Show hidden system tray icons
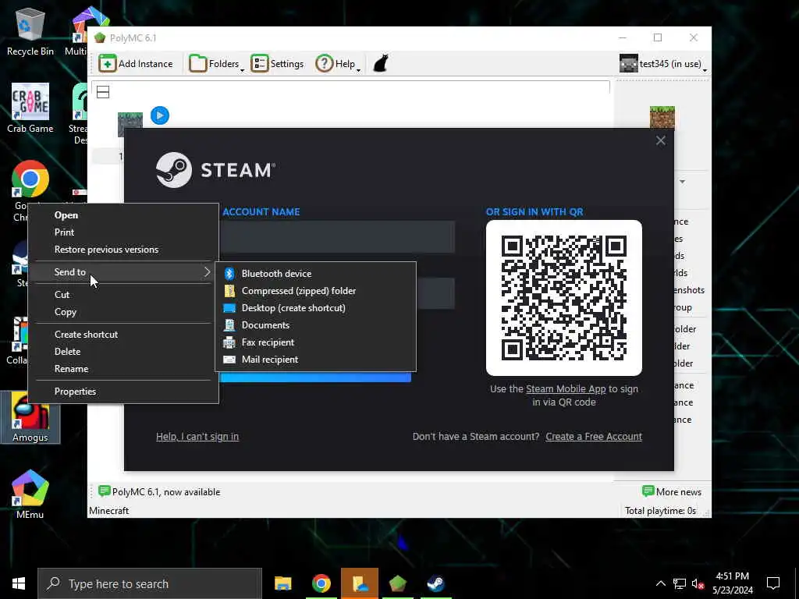 660,583
